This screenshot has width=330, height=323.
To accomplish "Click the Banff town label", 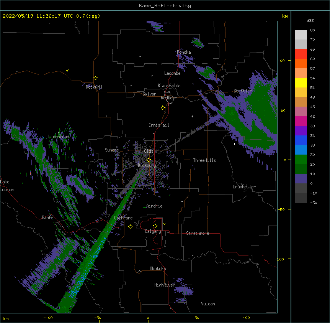I will 47,218.
